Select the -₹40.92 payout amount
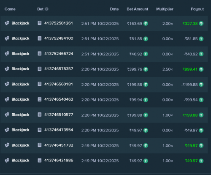Image resolution: width=211 pixels, height=175 pixels. (191, 54)
